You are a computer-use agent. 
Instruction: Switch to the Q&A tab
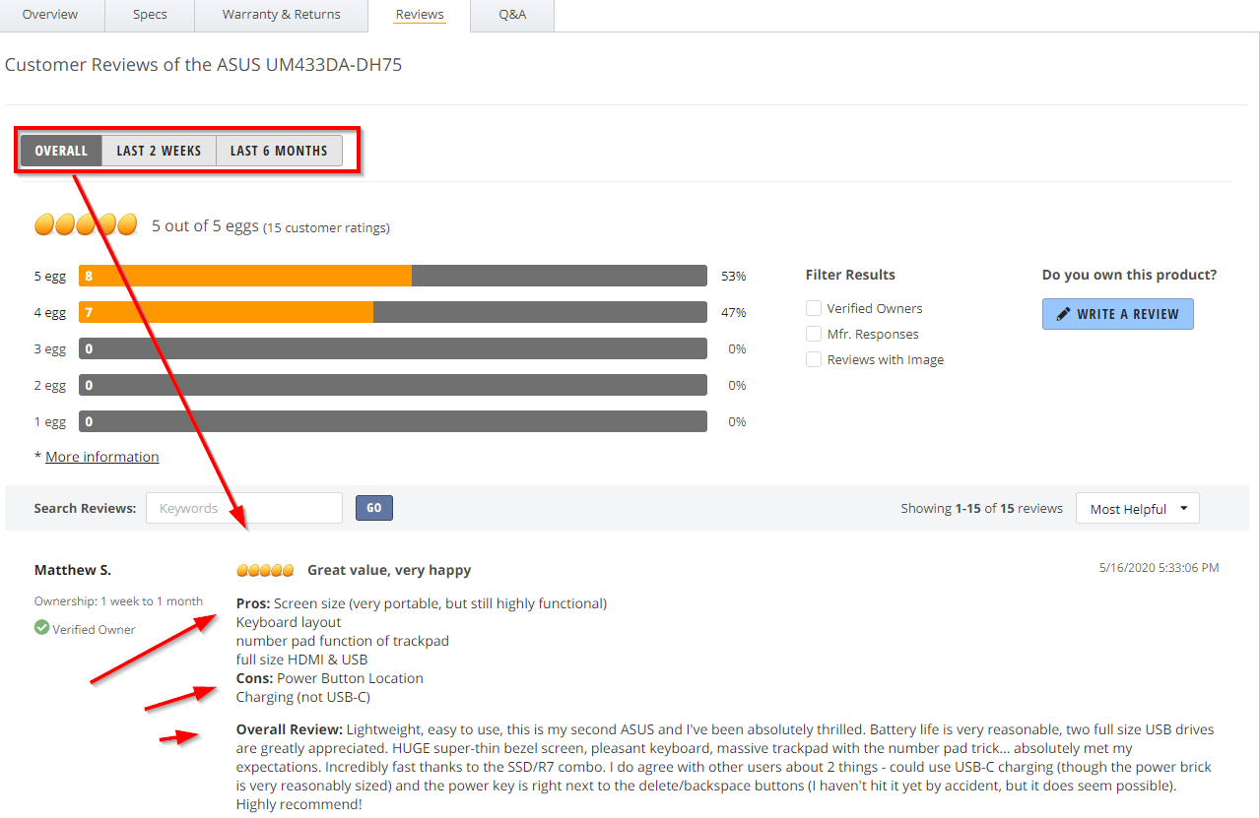(x=512, y=15)
